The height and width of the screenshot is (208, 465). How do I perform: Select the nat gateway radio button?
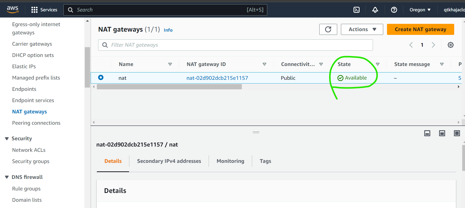coord(101,78)
